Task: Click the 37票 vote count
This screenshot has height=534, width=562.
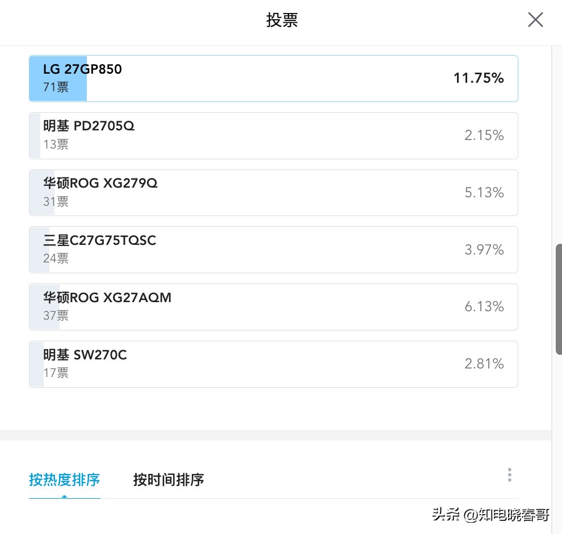Action: pos(56,316)
